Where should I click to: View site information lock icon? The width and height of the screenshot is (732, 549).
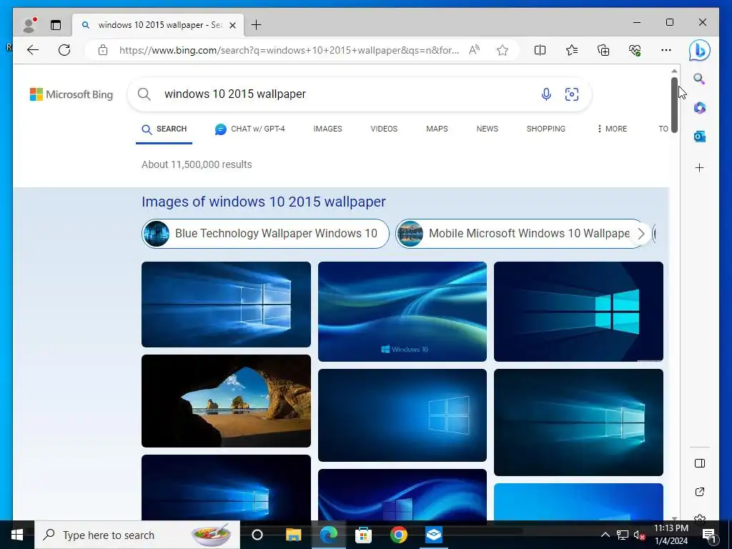[x=103, y=50]
